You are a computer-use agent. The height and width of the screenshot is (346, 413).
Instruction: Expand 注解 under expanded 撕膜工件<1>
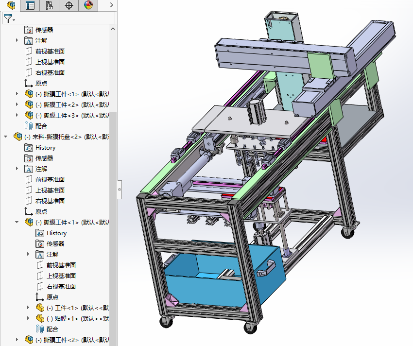(28, 254)
